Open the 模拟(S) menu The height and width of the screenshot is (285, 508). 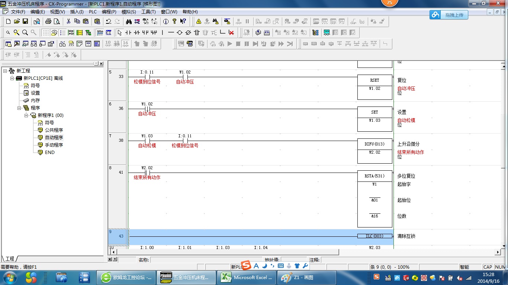pyautogui.click(x=129, y=12)
